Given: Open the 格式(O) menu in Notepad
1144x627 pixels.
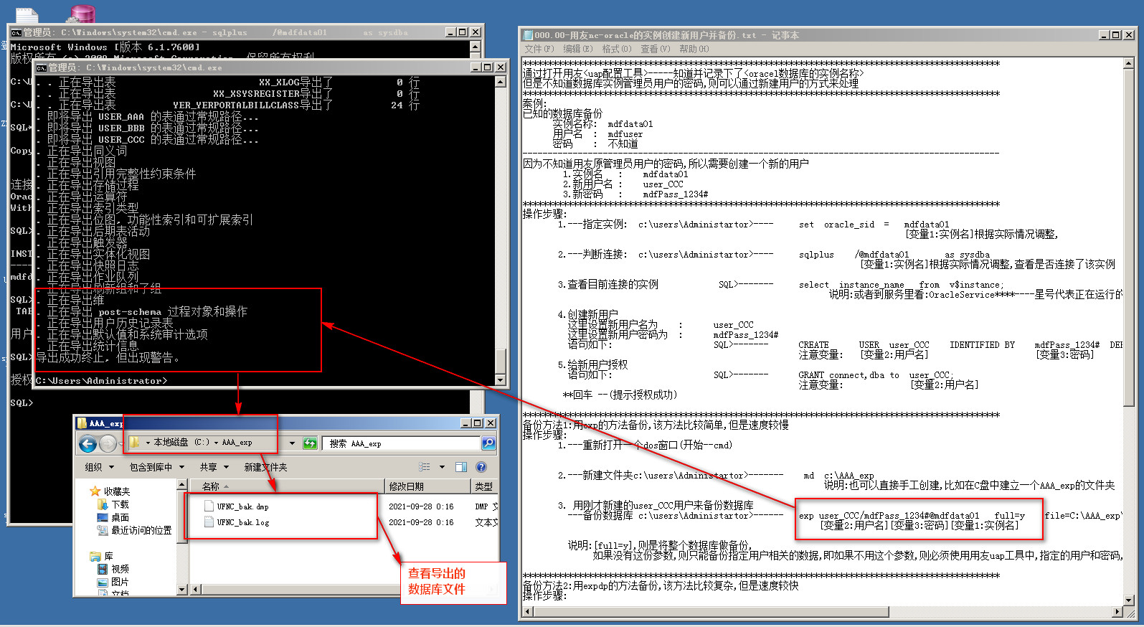Looking at the screenshot, I should (x=616, y=49).
